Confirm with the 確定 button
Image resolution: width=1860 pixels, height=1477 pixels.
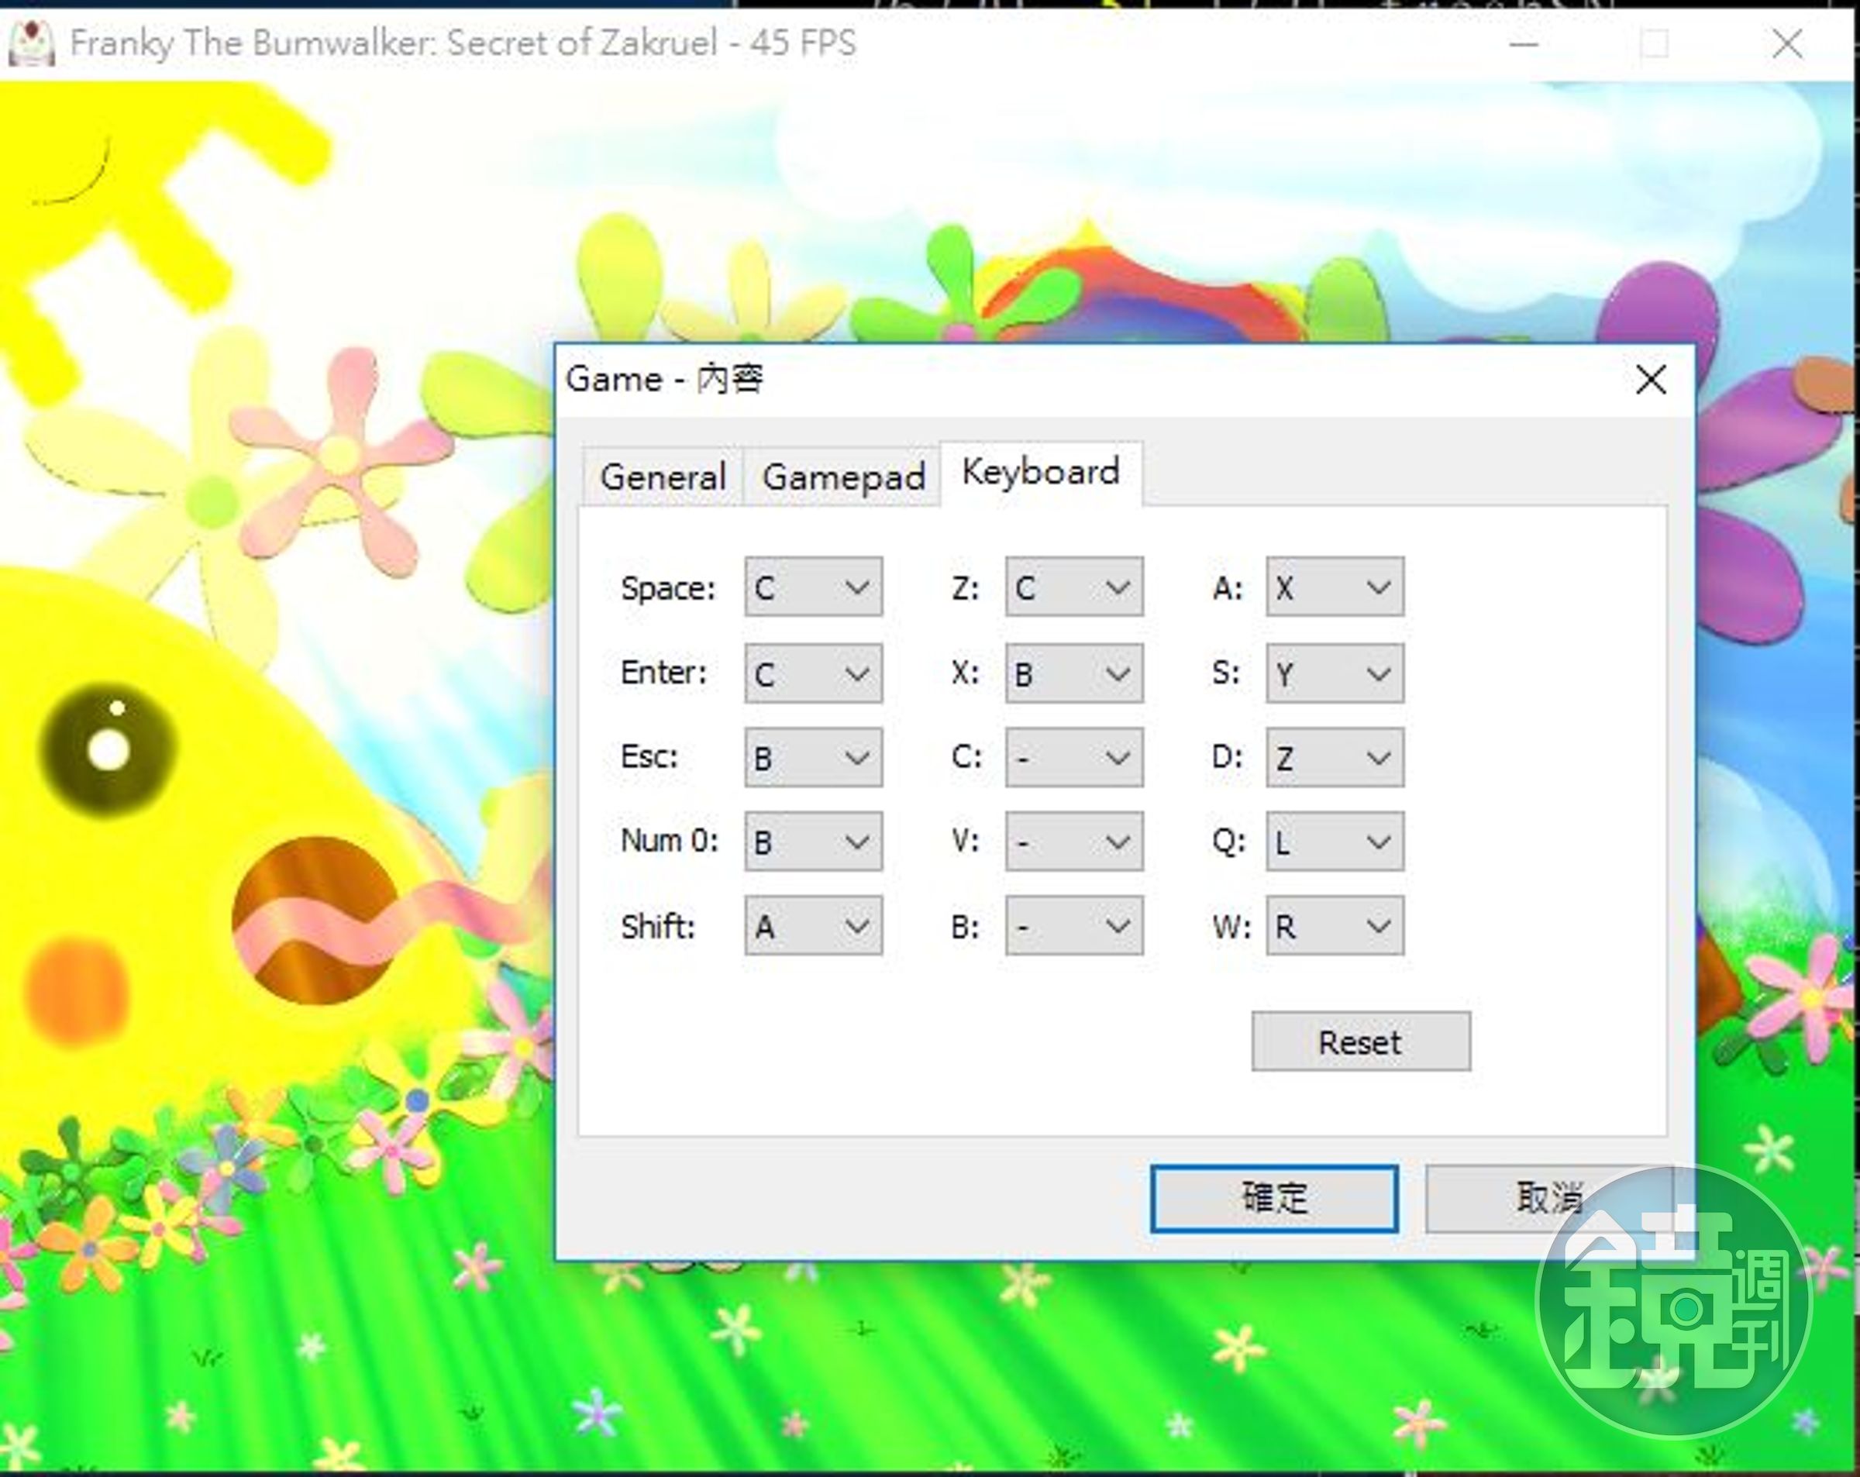[x=1274, y=1198]
